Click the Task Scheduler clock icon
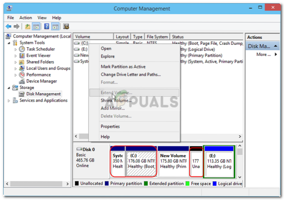Screen dimensions: 284x200 (x=22, y=49)
